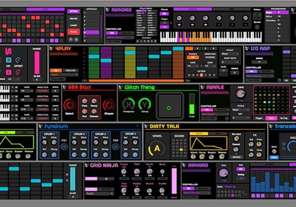Click the RESCAN button in RIPPLE

click(221, 110)
